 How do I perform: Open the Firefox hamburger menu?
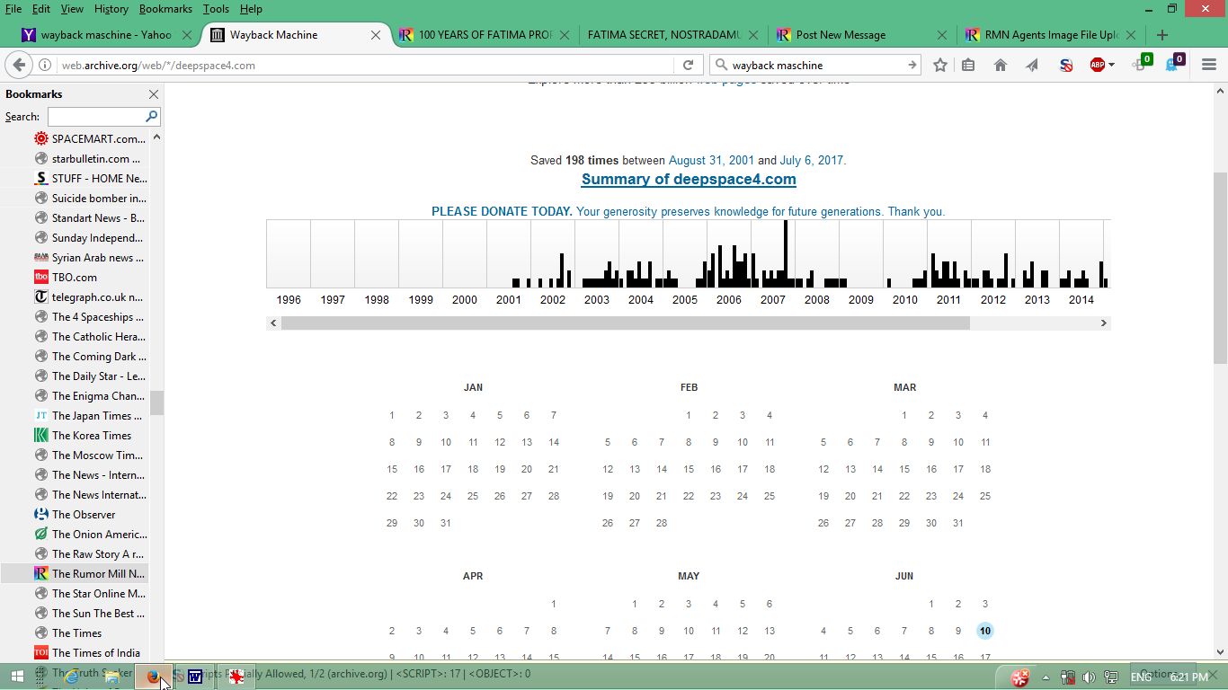tap(1208, 65)
